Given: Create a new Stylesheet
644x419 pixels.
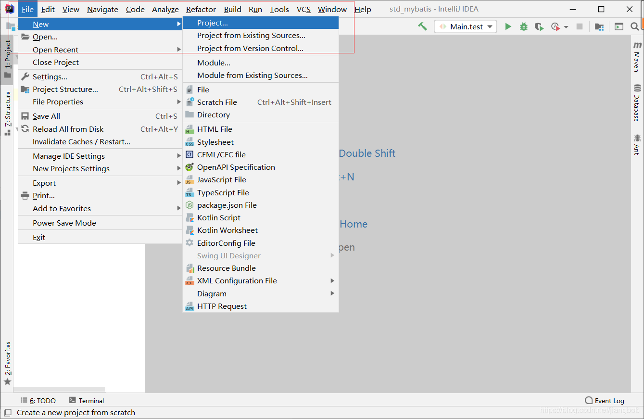Looking at the screenshot, I should [x=261, y=142].
